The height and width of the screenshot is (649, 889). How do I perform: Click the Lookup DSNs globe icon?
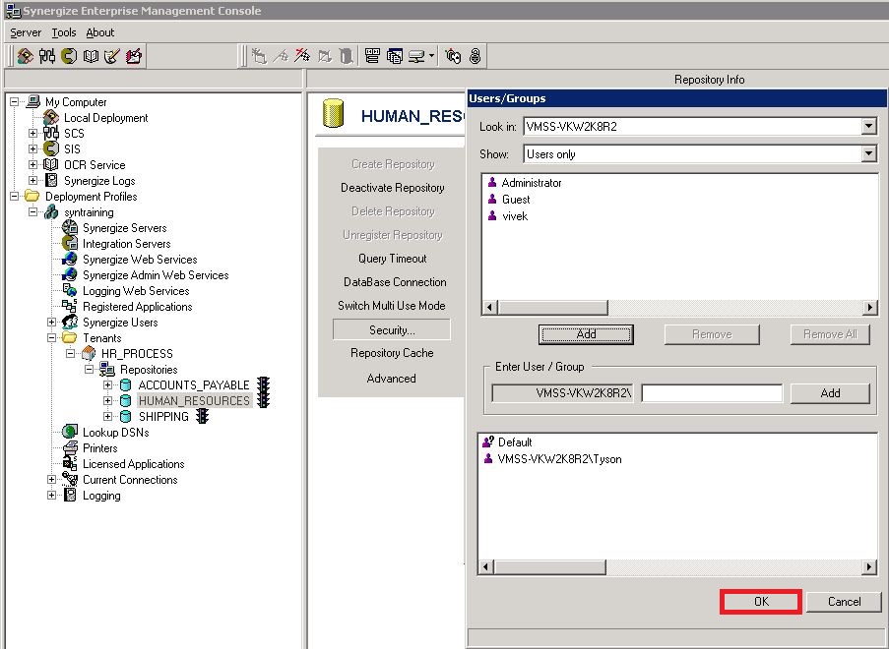coord(70,432)
